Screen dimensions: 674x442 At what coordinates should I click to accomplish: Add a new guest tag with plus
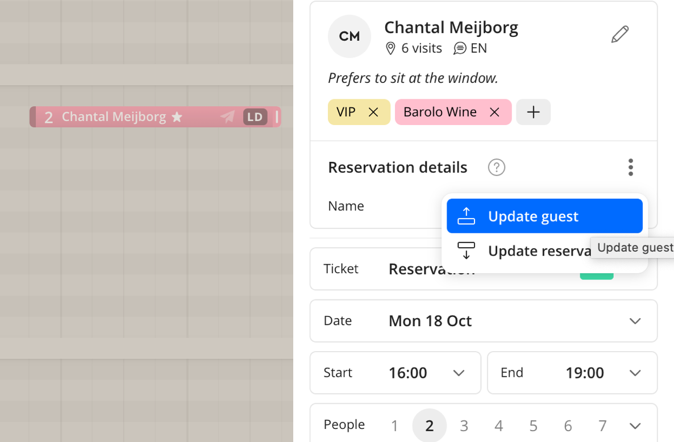tap(533, 112)
